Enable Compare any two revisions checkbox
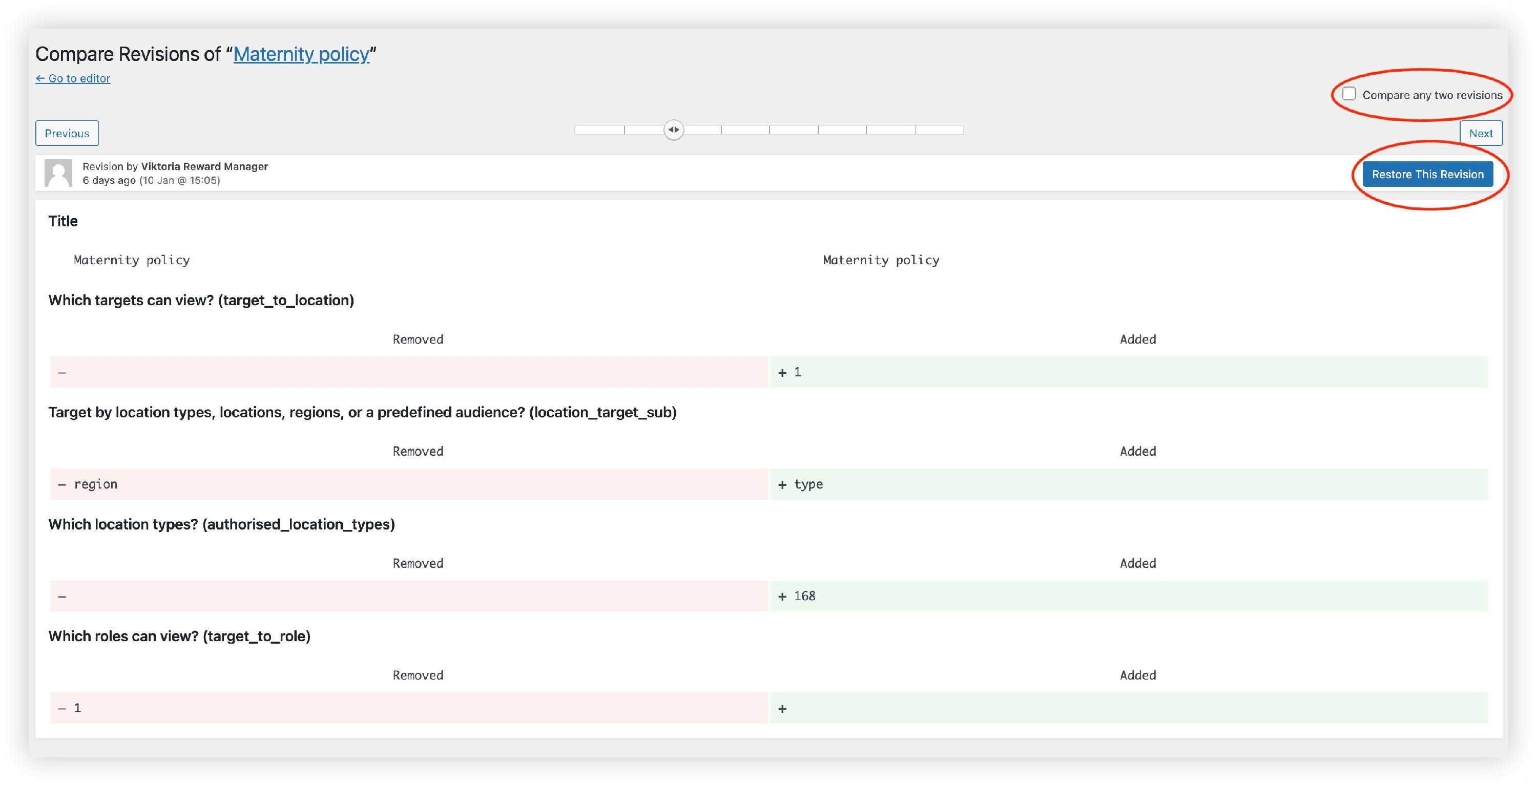Image resolution: width=1537 pixels, height=786 pixels. pyautogui.click(x=1349, y=94)
